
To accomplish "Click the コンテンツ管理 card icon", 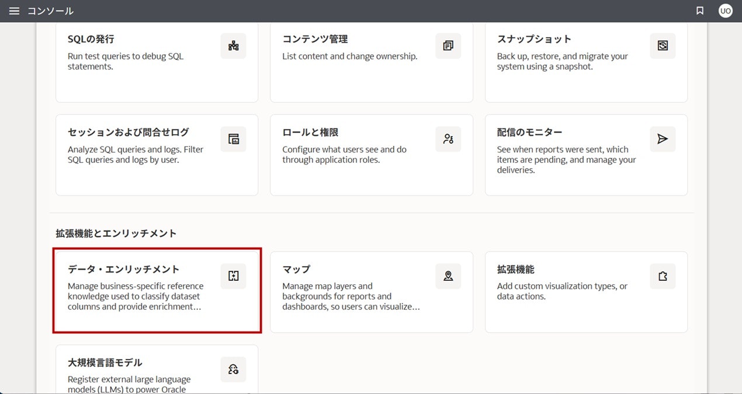I will 448,46.
